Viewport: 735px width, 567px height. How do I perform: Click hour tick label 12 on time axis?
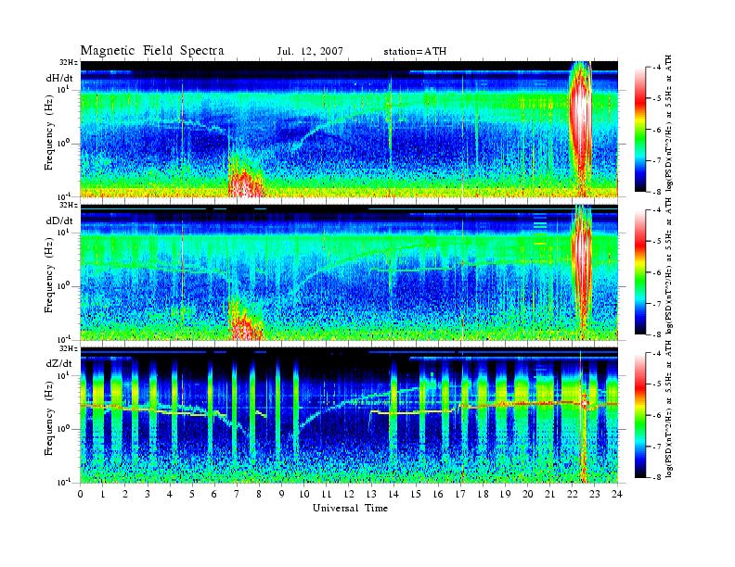pyautogui.click(x=349, y=494)
